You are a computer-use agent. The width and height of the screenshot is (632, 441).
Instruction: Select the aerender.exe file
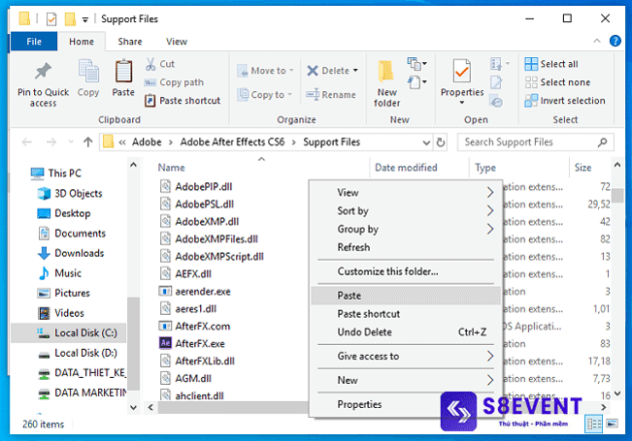click(x=195, y=292)
